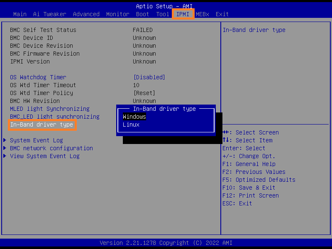Image resolution: width=332 pixels, height=249 pixels.
Task: Expand BMC network configuration submenu
Action: point(51,148)
